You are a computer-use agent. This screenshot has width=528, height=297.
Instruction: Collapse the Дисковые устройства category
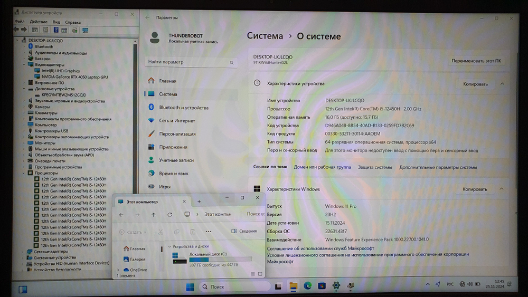pyautogui.click(x=24, y=89)
